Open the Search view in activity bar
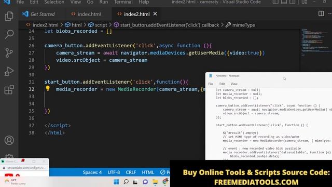The image size is (332, 187). (9, 34)
